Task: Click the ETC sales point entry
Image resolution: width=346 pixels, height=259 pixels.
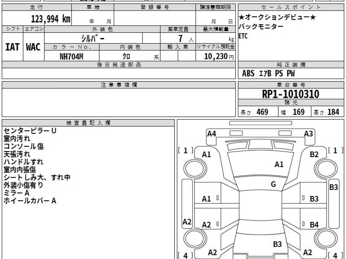Action: tap(243, 36)
